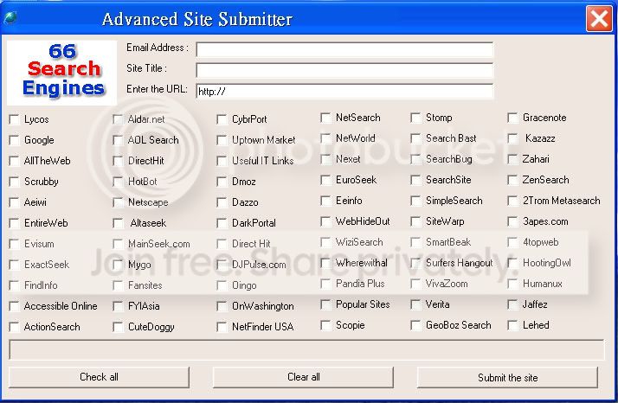The height and width of the screenshot is (403, 618).
Task: Toggle the 3apes.com checkbox
Action: pyautogui.click(x=512, y=221)
